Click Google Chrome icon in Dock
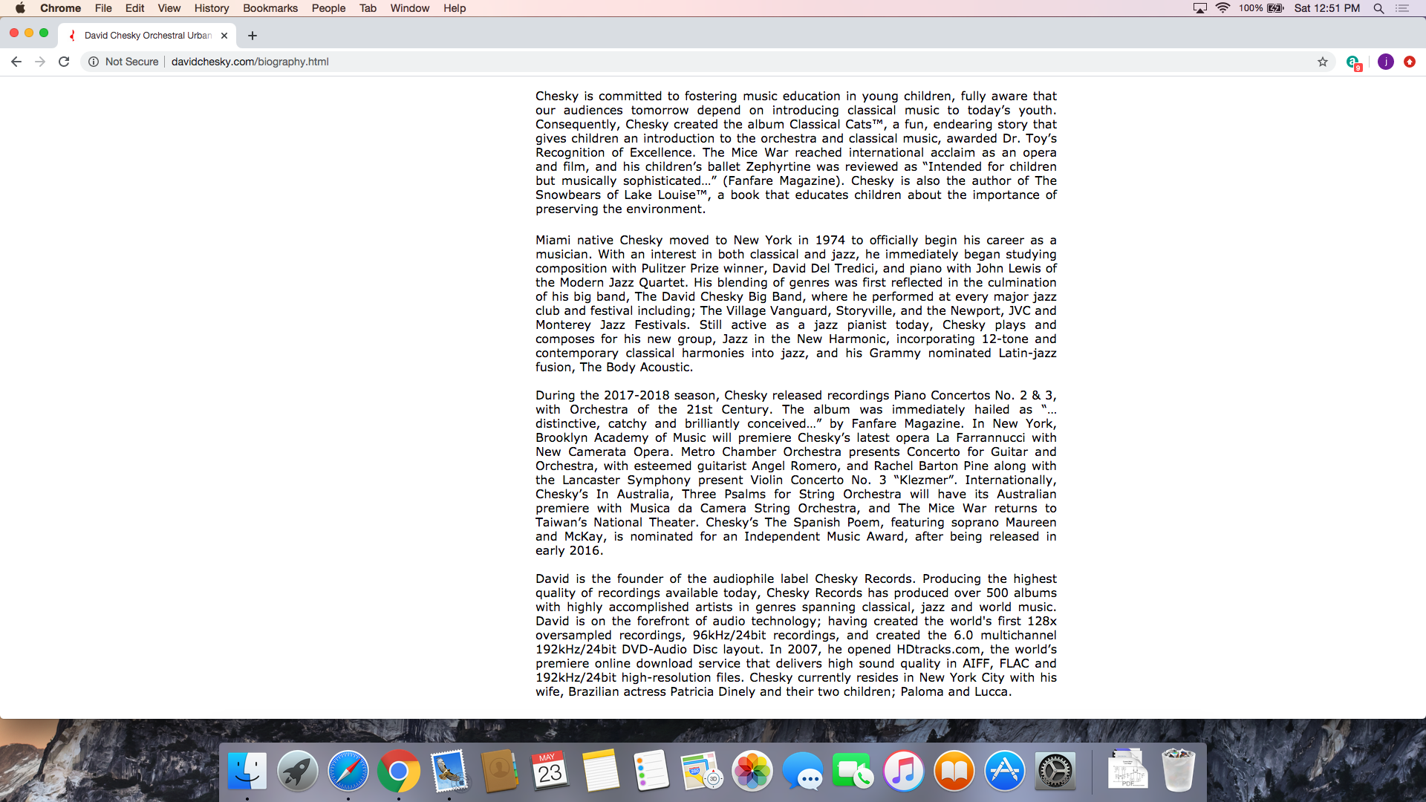This screenshot has width=1426, height=802. [399, 772]
